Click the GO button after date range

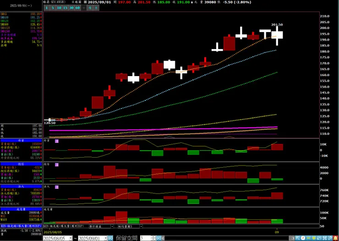(110, 238)
